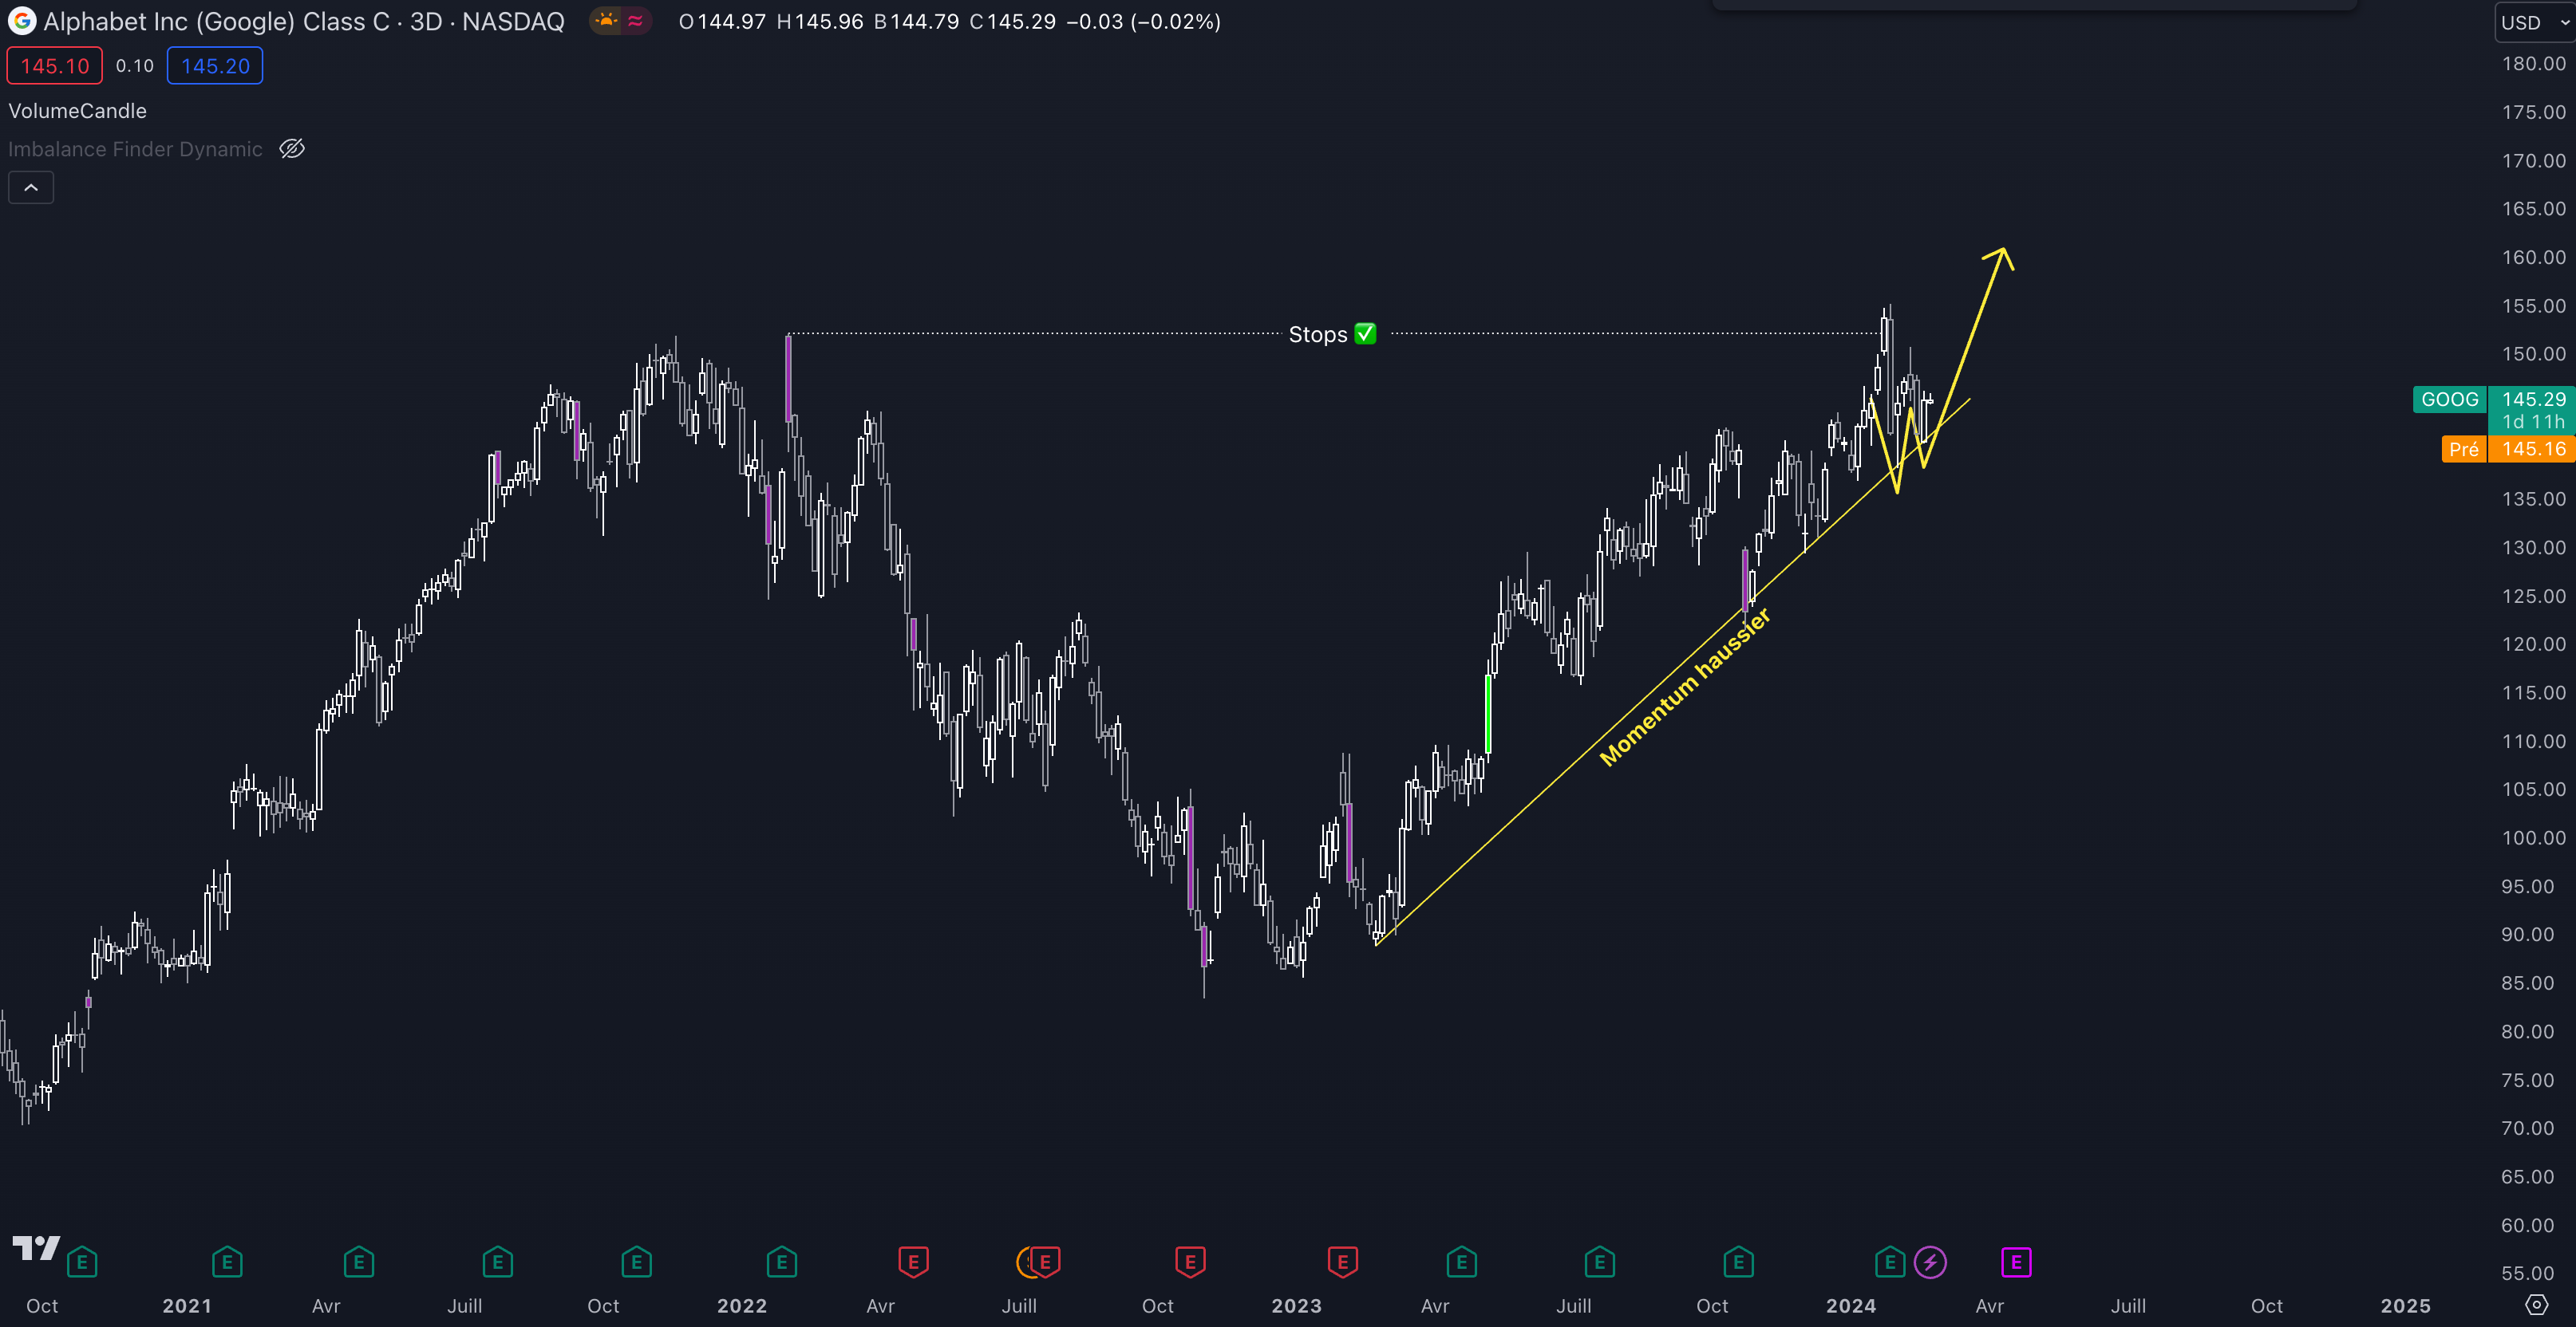
Task: Click the Google symbol logo icon
Action: 21,21
